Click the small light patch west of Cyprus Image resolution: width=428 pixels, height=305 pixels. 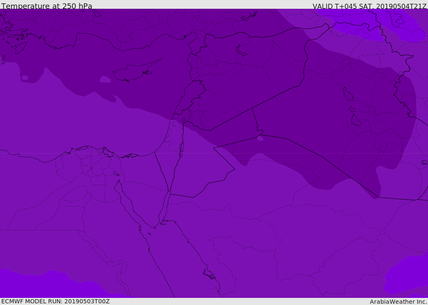coord(105,79)
